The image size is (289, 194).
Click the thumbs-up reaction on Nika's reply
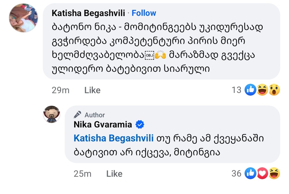(251, 173)
